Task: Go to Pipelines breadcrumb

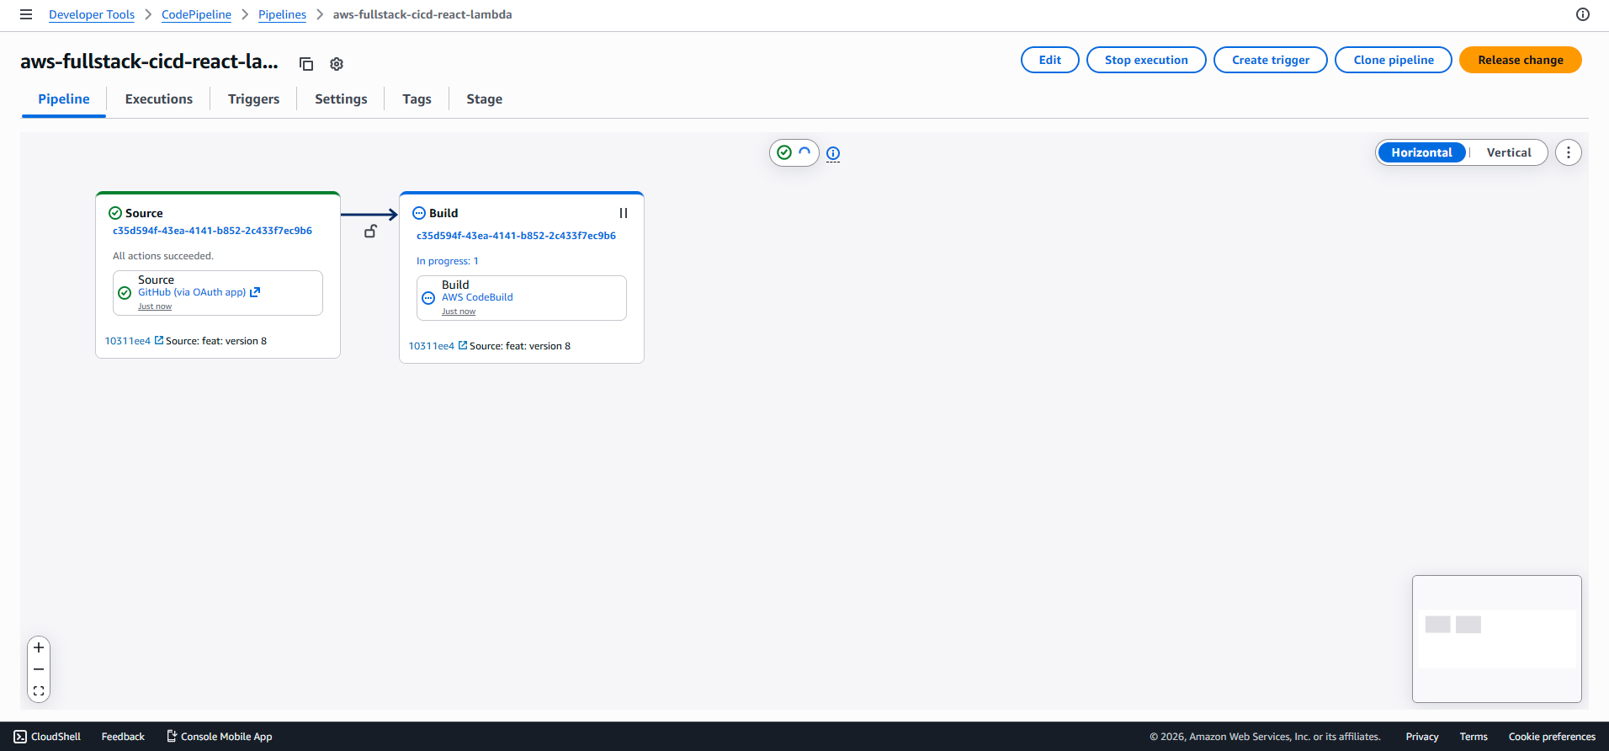Action: 282,14
